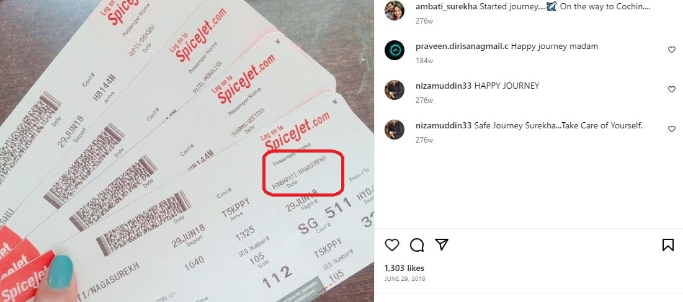Like nizamuddin33's Safe Journey Surekha comment

672,129
